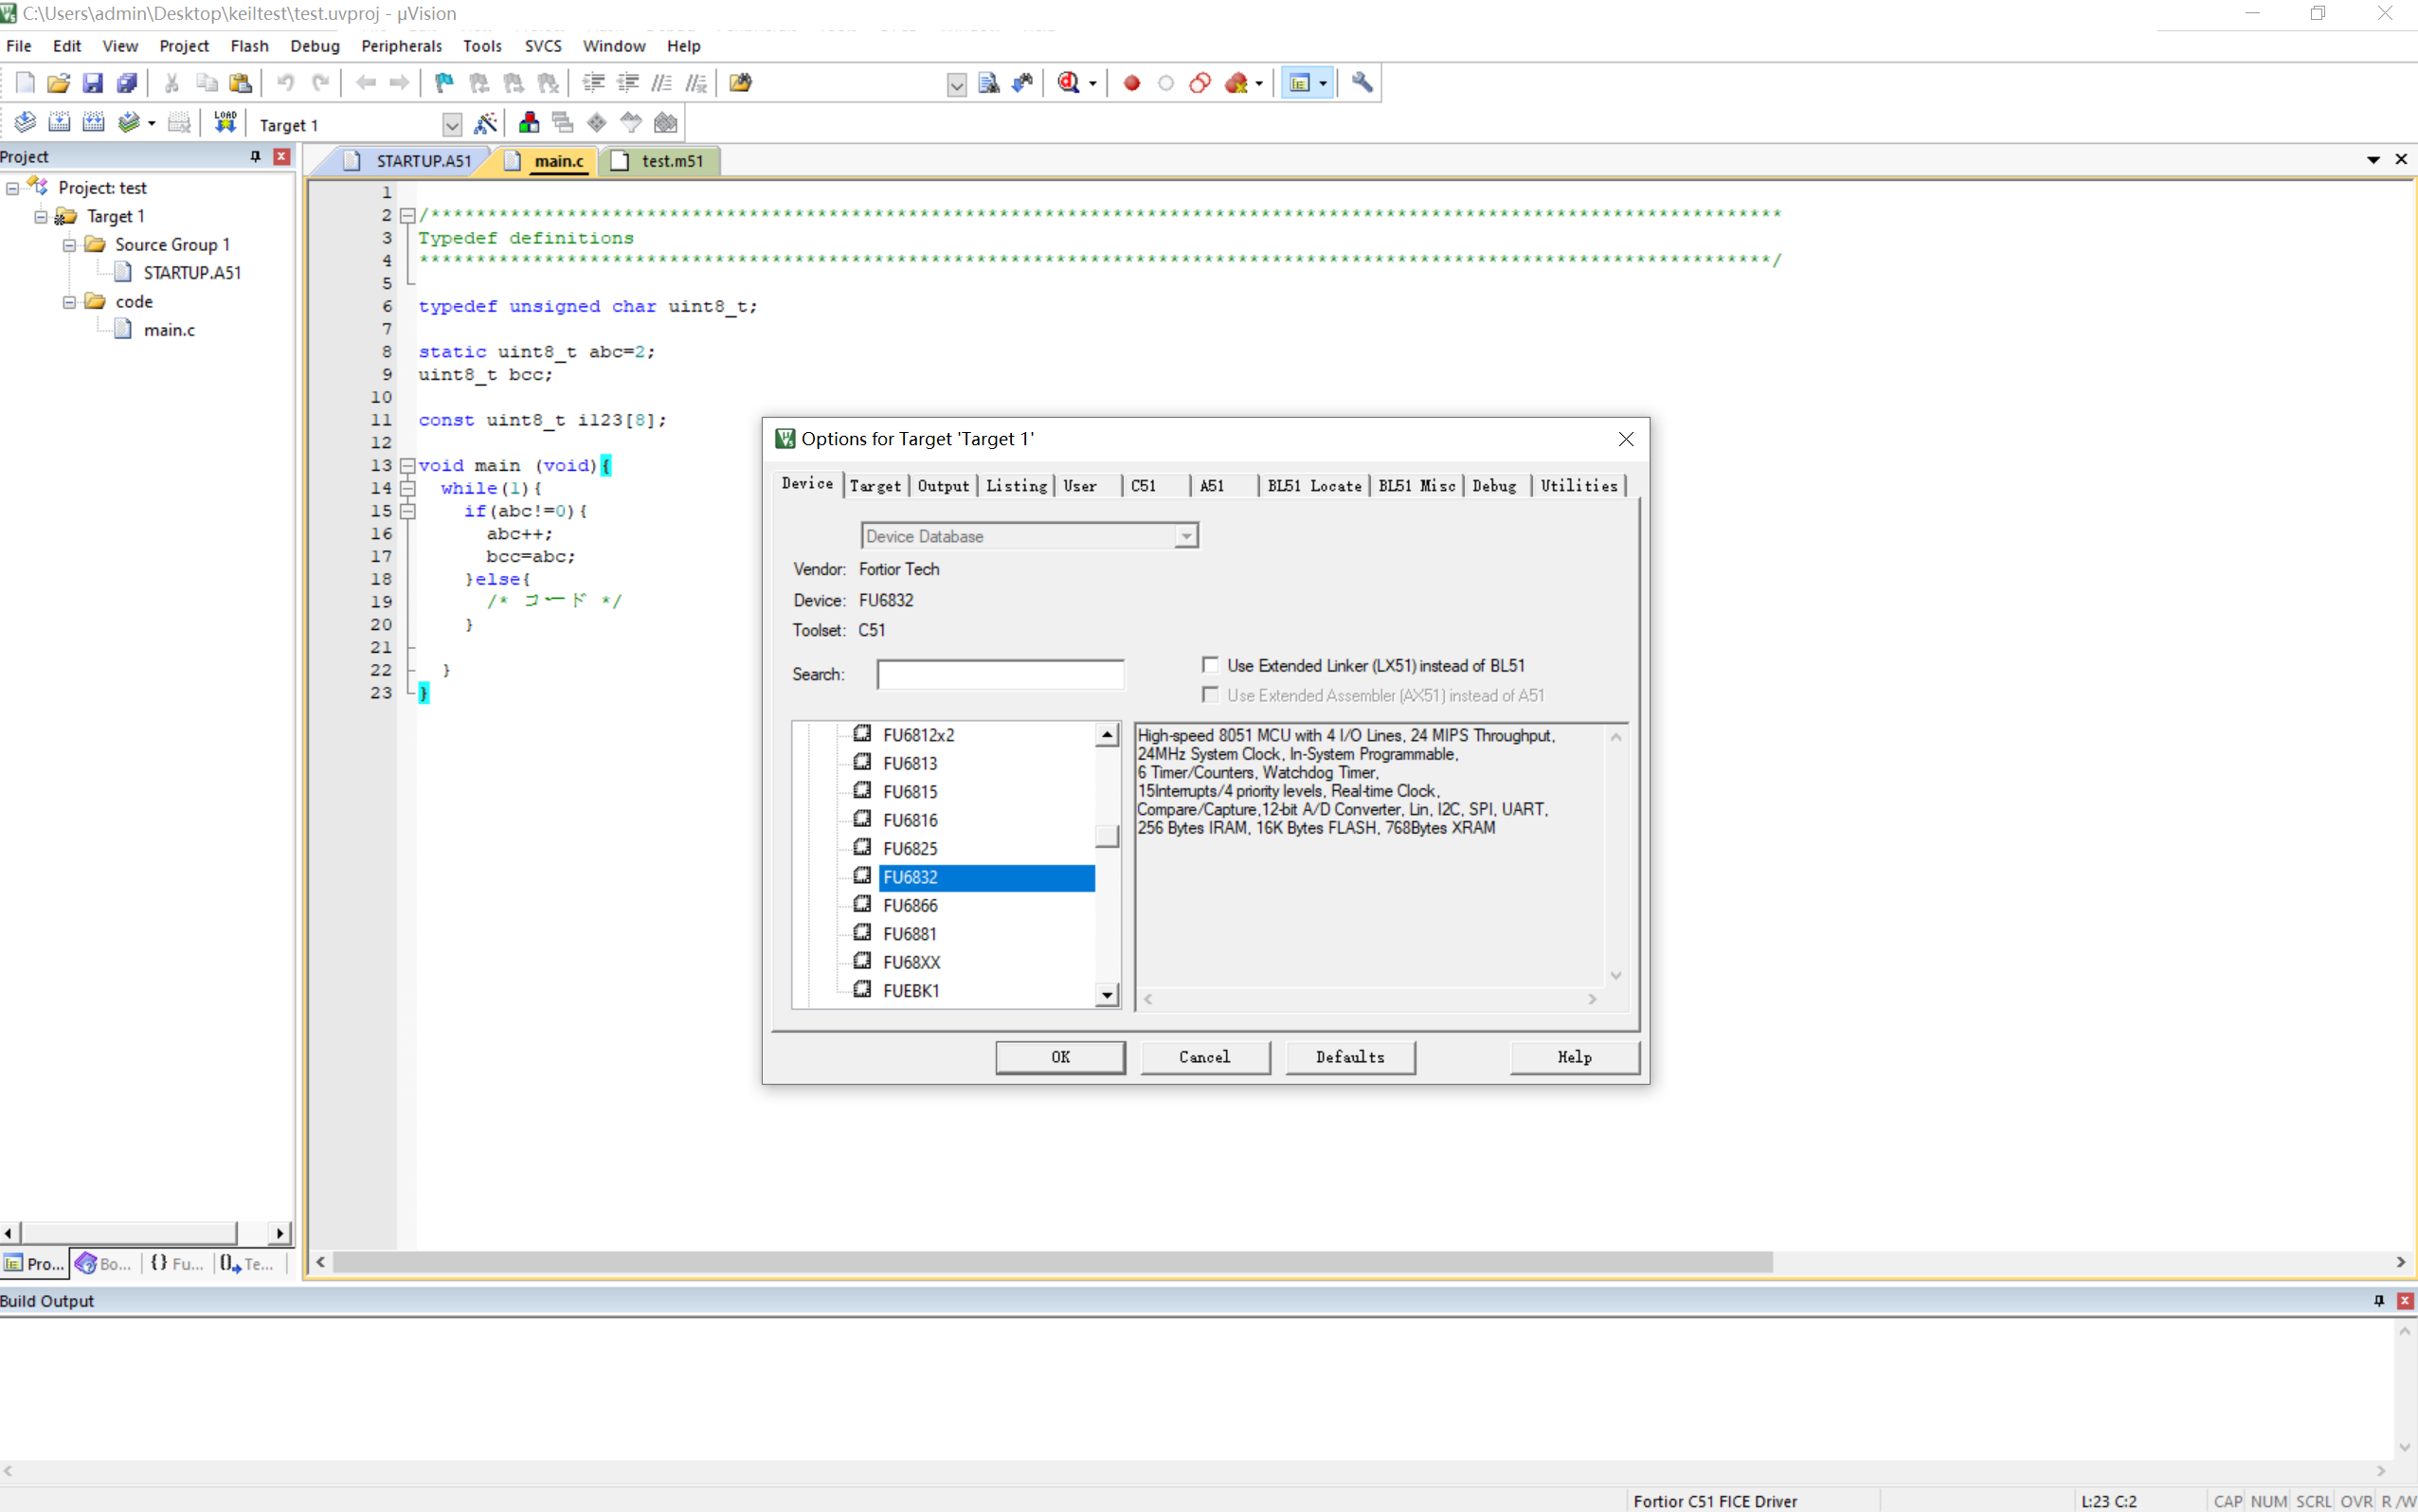Image resolution: width=2418 pixels, height=1512 pixels.
Task: Click the Insert/Remove Breakpoint red dot icon
Action: point(1131,83)
